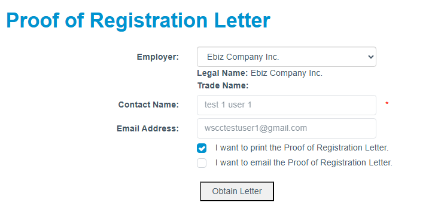Open the Employer dropdown showing Ebiz Company Inc.
The image size is (438, 215).
coord(287,57)
